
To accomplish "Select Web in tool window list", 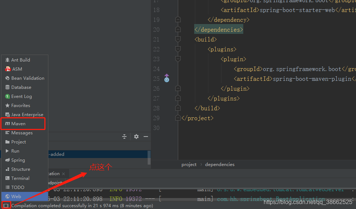I will 24,196.
